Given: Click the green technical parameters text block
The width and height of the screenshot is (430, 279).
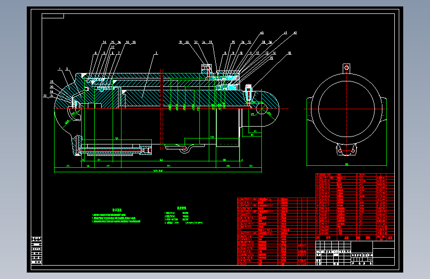Looking at the screenshot, I should (183, 216).
